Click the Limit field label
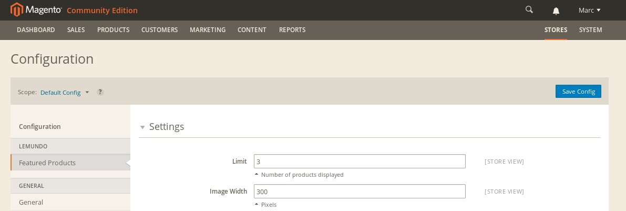This screenshot has height=211, width=626. (x=240, y=162)
